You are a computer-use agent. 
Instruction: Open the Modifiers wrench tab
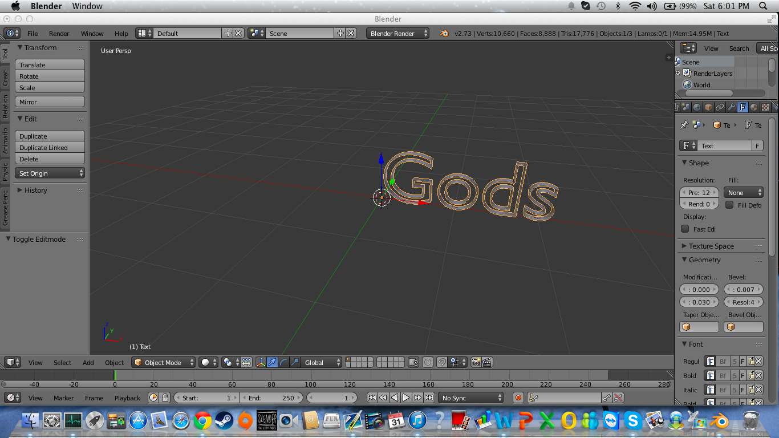(x=731, y=107)
